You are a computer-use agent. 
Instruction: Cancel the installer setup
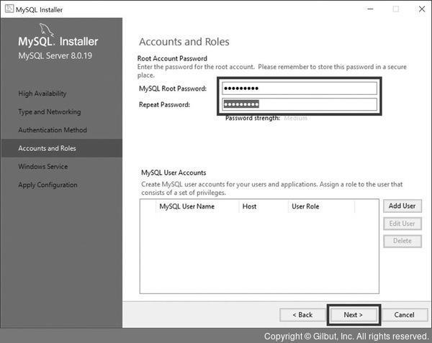pos(405,315)
